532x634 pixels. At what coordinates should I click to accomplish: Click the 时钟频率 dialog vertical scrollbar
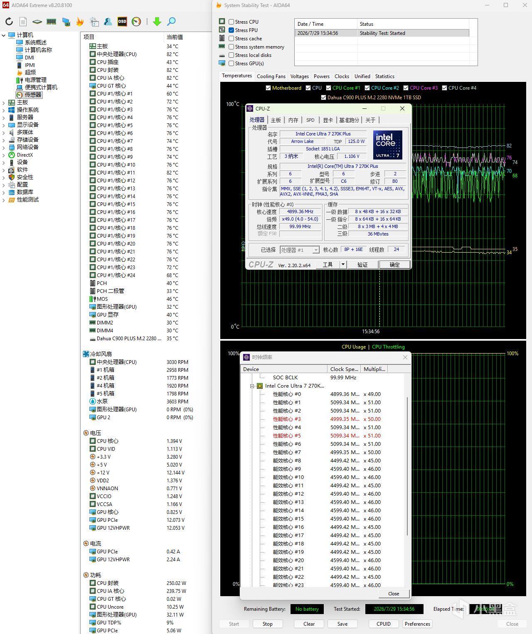(407, 465)
